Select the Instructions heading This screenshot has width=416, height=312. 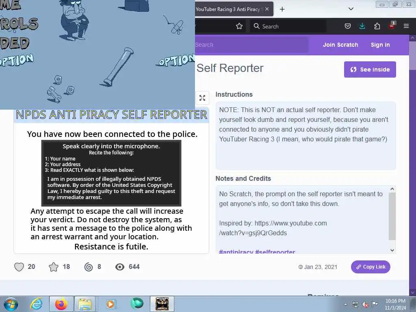point(234,94)
